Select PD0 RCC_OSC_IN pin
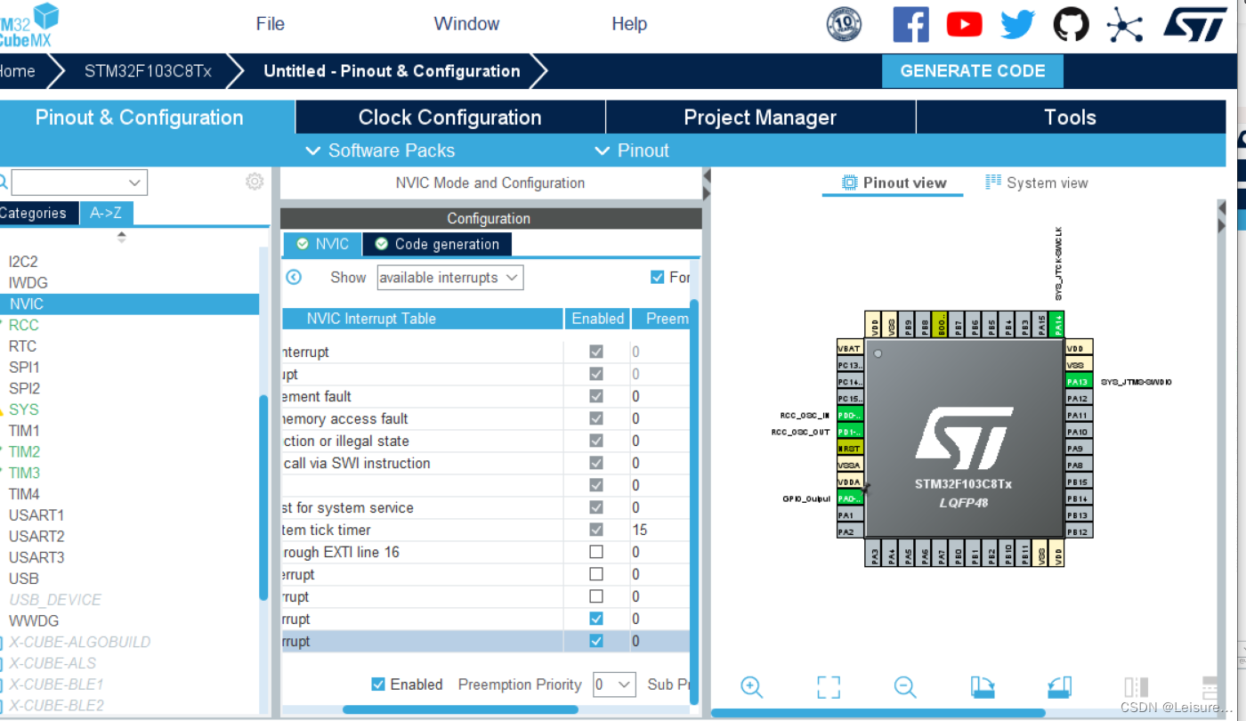The height and width of the screenshot is (721, 1246). coord(850,416)
